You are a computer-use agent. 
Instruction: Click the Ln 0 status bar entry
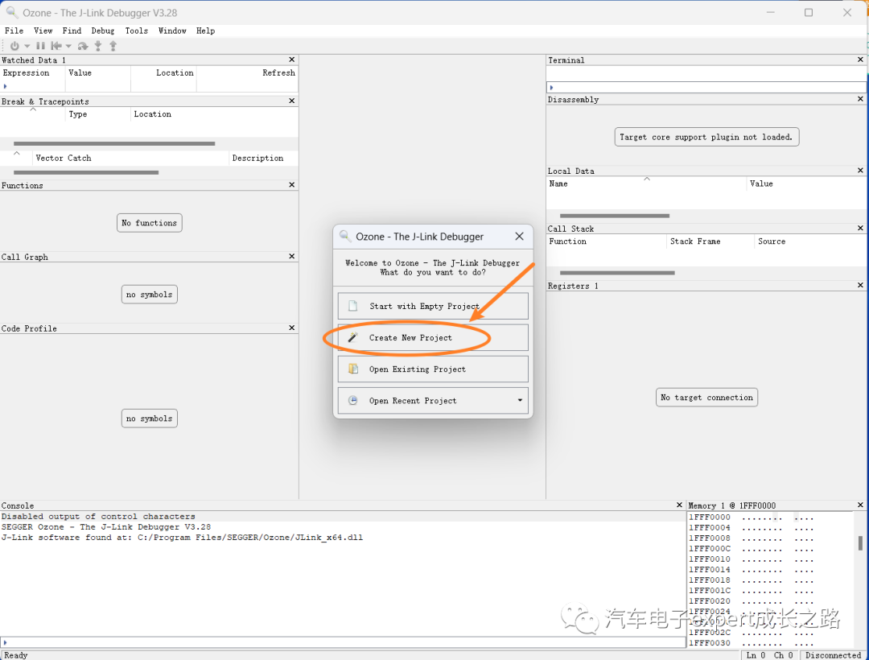click(x=756, y=655)
